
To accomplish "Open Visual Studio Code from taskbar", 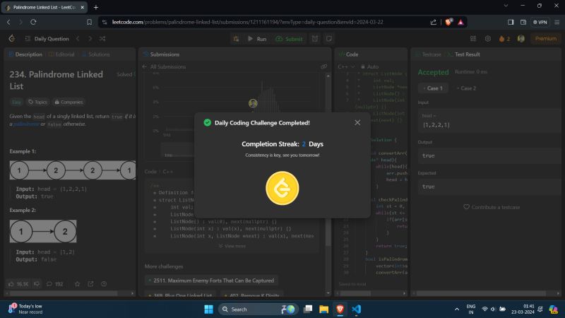I will (357, 309).
